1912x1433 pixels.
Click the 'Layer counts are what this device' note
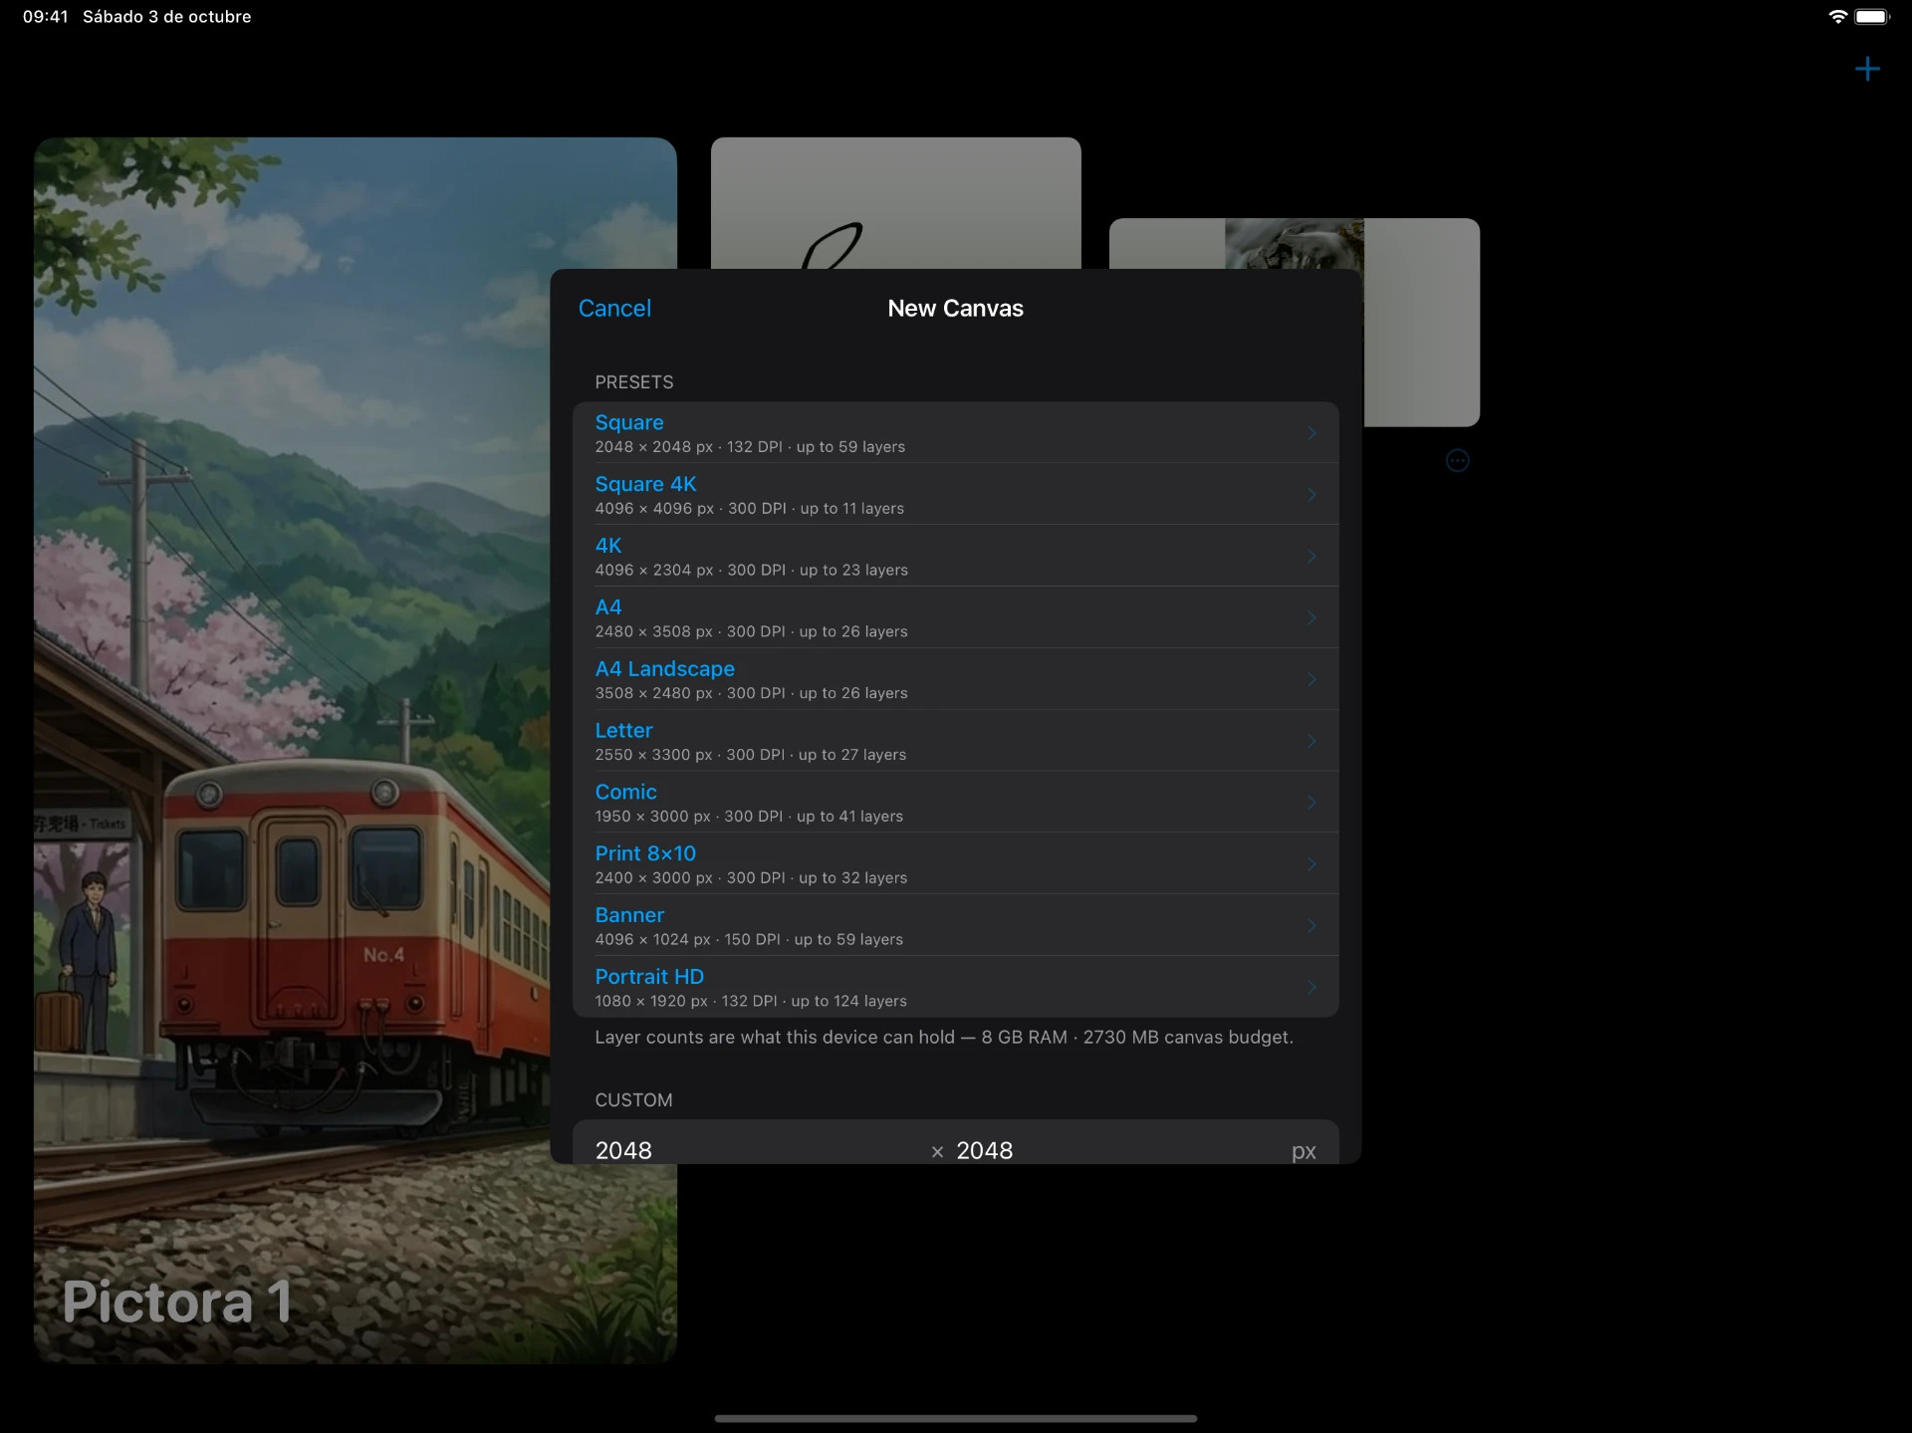[x=943, y=1037]
